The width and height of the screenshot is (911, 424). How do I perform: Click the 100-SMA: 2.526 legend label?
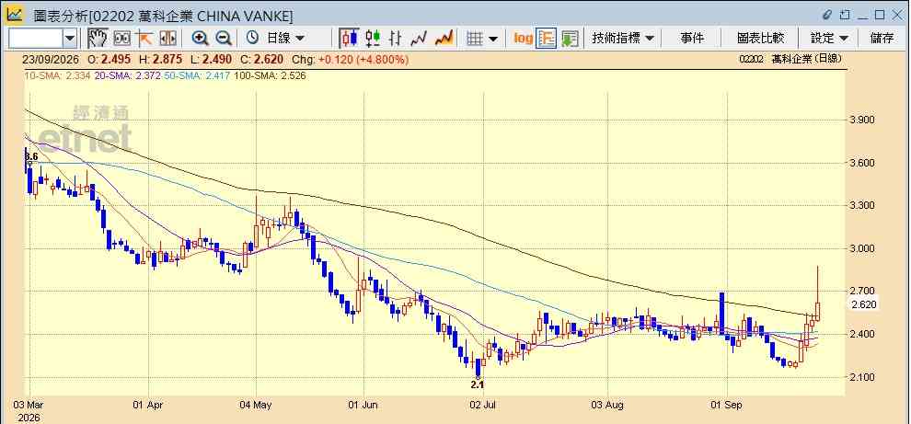(269, 75)
